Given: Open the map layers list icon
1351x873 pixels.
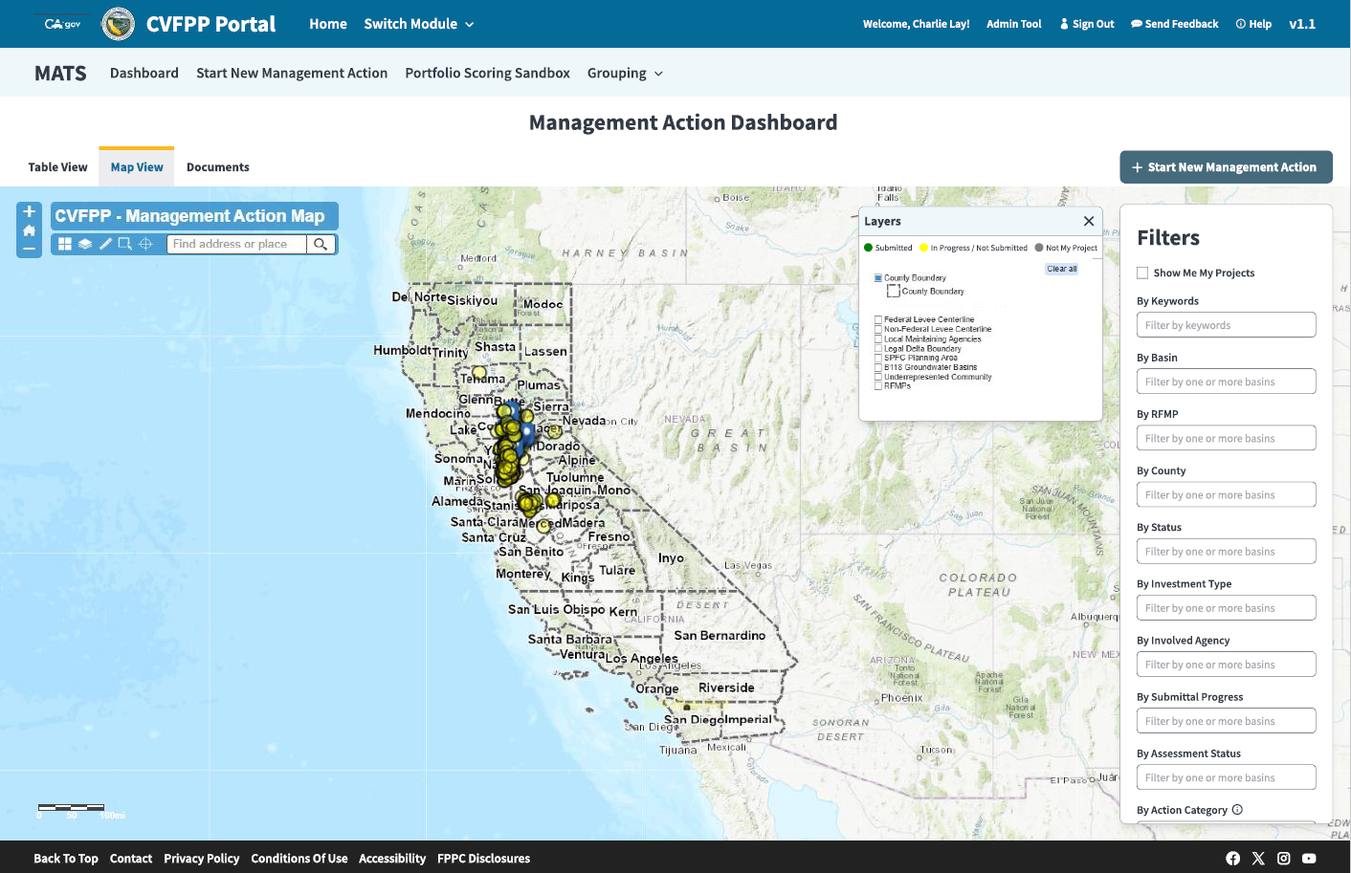Looking at the screenshot, I should [85, 244].
